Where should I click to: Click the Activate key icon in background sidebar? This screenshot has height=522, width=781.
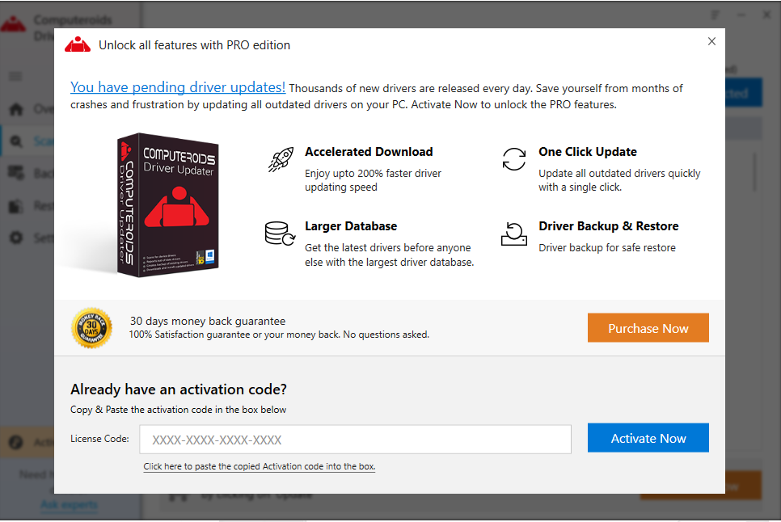click(15, 442)
